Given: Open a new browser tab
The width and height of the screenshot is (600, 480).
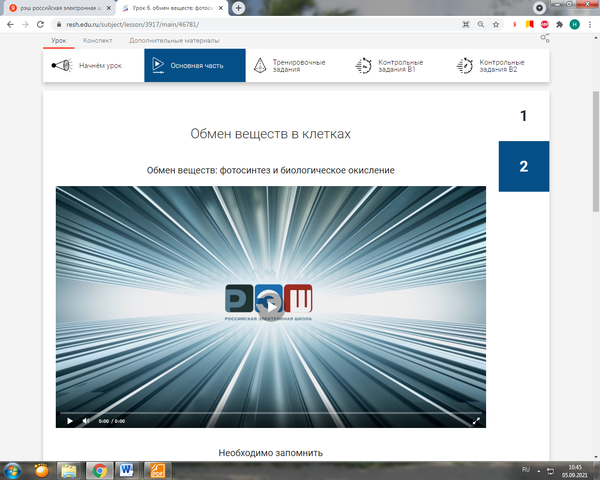Looking at the screenshot, I should coord(239,8).
